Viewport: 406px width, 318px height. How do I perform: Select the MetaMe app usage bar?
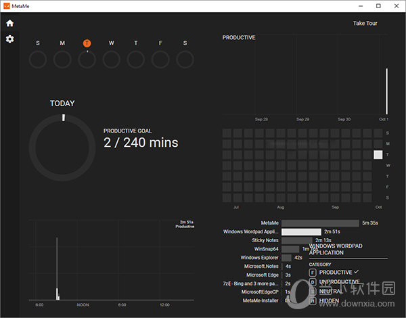(320, 223)
